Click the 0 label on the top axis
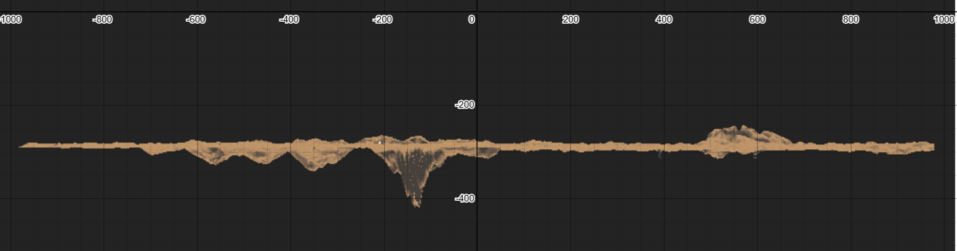 click(x=471, y=20)
